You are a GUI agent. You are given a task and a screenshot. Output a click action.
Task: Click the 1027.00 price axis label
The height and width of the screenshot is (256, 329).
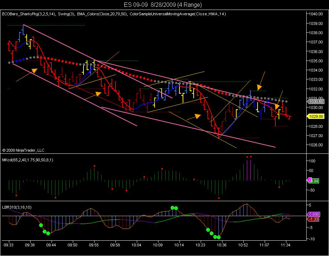pos(316,136)
